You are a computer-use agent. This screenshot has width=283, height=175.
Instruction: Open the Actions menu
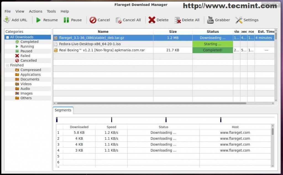tap(36, 11)
